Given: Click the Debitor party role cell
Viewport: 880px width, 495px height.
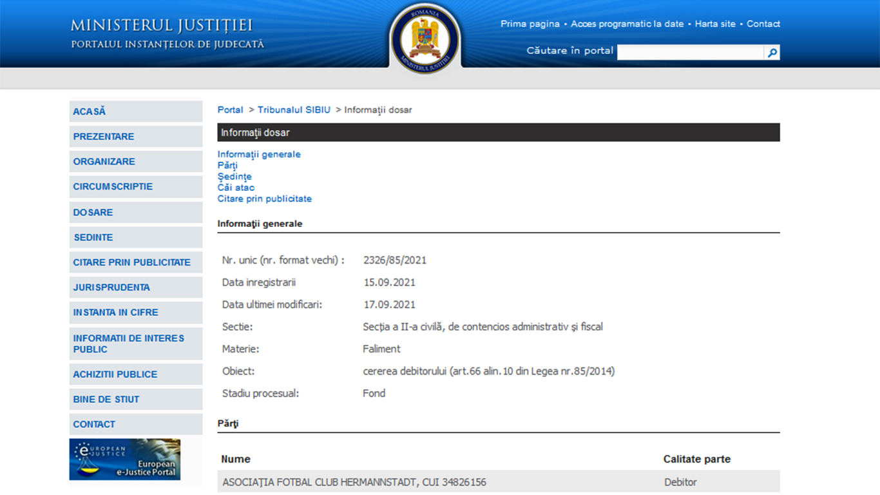Looking at the screenshot, I should coord(681,482).
